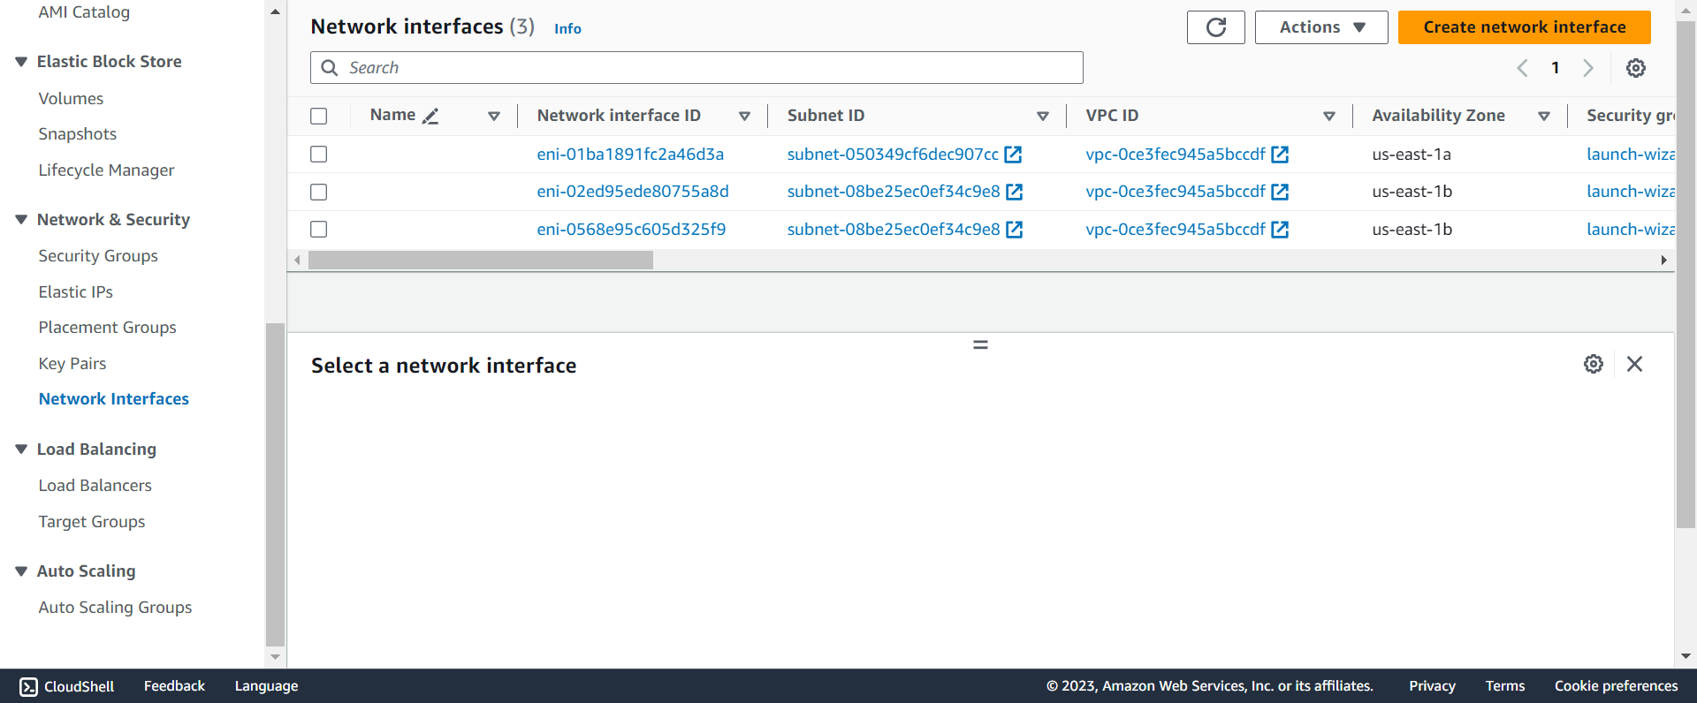
Task: Select checkbox for eni-02ed95ede80755a8d
Action: (319, 192)
